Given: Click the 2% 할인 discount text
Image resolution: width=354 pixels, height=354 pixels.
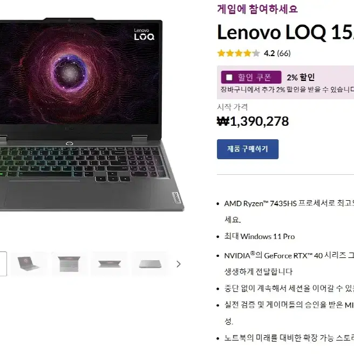Looking at the screenshot, I should (x=301, y=78).
